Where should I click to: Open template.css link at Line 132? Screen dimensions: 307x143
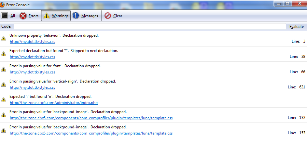(x=91, y=118)
